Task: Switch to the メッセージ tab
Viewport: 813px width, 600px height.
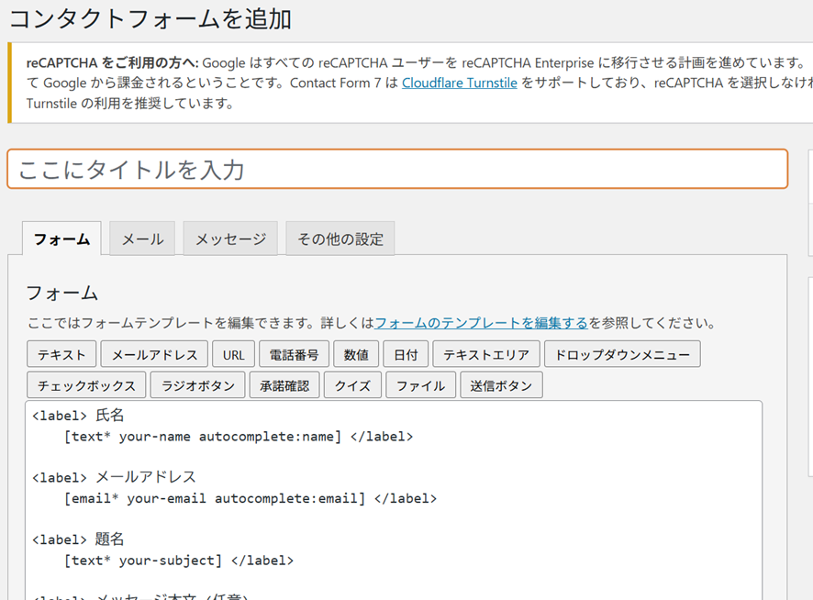Action: 230,239
